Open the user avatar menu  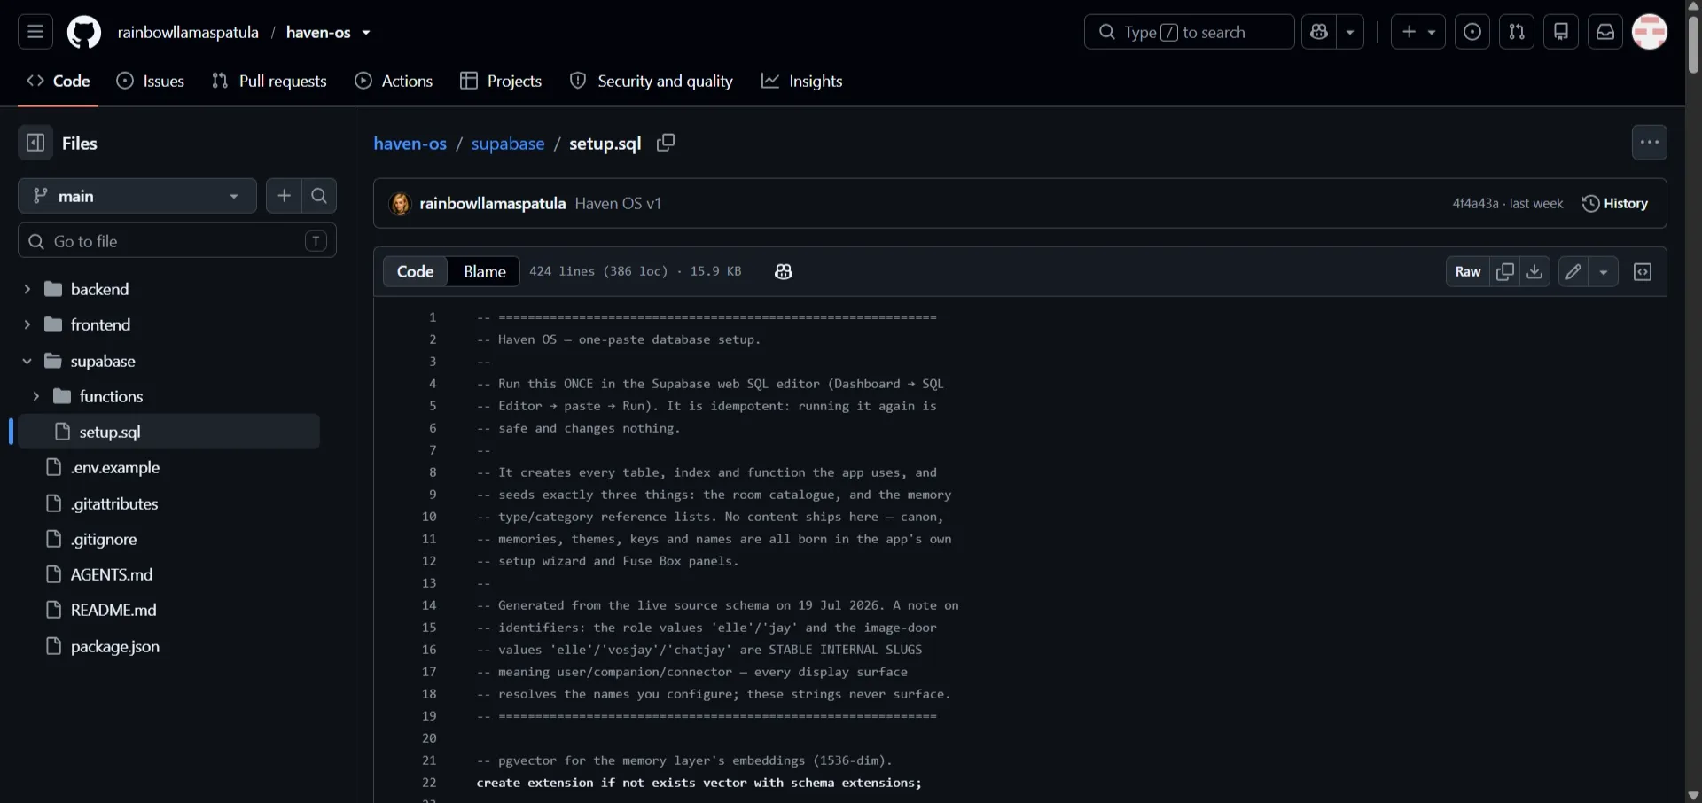[1650, 32]
